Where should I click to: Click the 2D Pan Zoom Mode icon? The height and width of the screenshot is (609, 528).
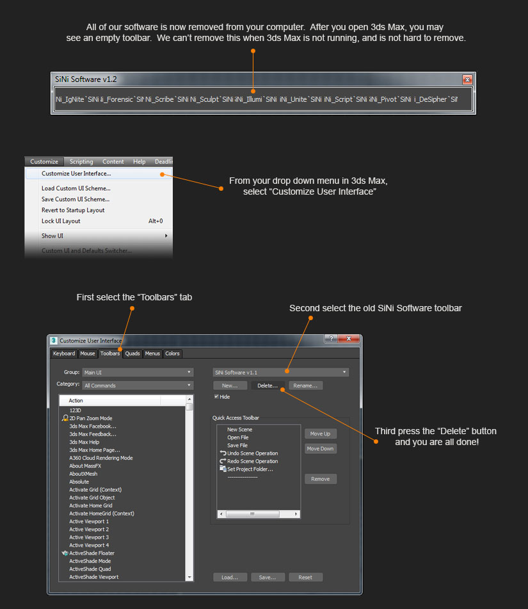[x=65, y=418]
